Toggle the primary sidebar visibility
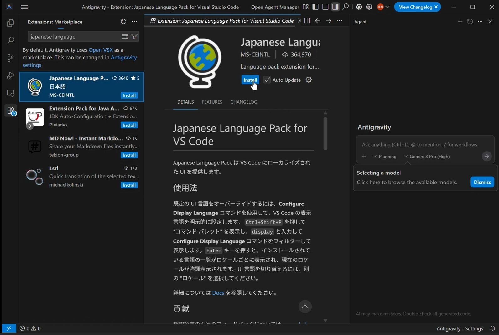Viewport: 499px width, 335px height. (x=315, y=7)
